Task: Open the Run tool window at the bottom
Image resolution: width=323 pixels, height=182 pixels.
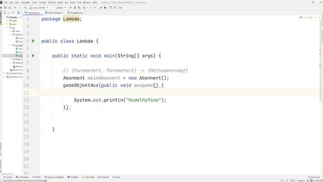Action: 8,177
